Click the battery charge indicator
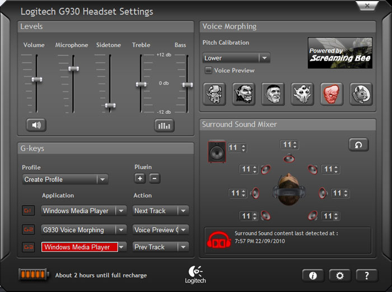 click(x=34, y=275)
